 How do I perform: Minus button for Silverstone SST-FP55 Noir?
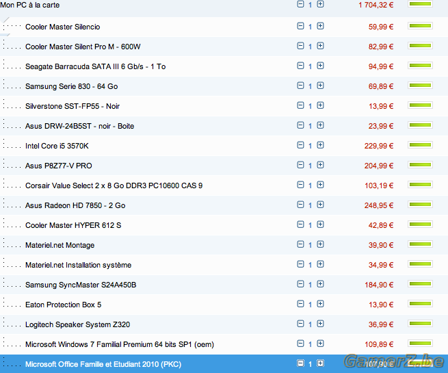pyautogui.click(x=300, y=105)
